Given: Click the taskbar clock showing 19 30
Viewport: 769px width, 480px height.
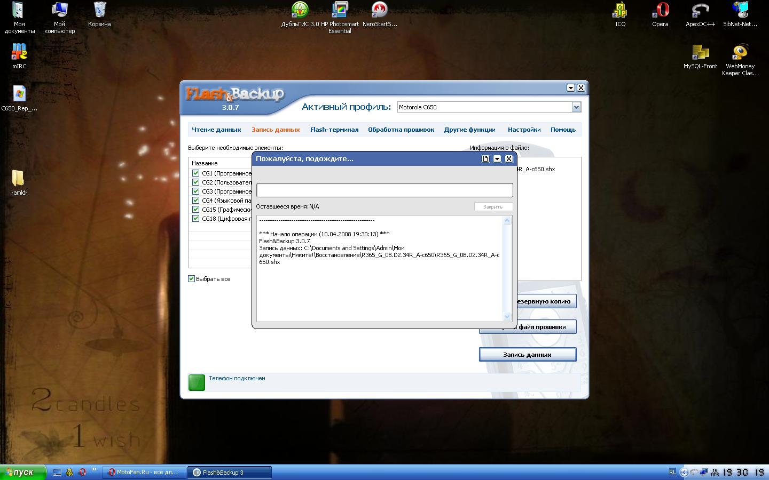Looking at the screenshot, I should (744, 472).
